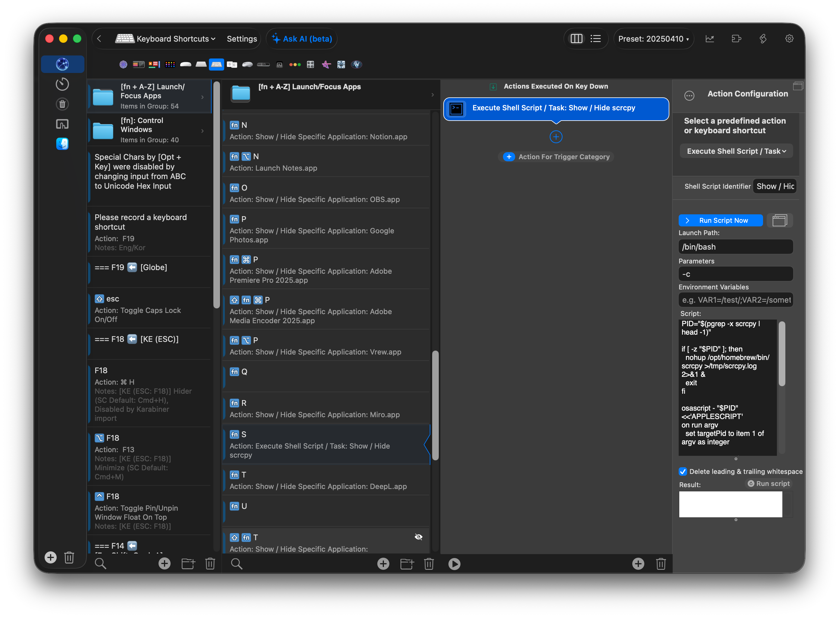Delete the selected shortcut with middle trash icon
The width and height of the screenshot is (839, 618).
(429, 563)
